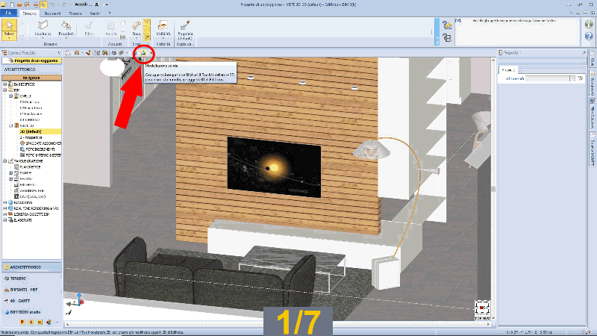Open the TERRENO environment button
597x336 pixels.
pos(31,279)
